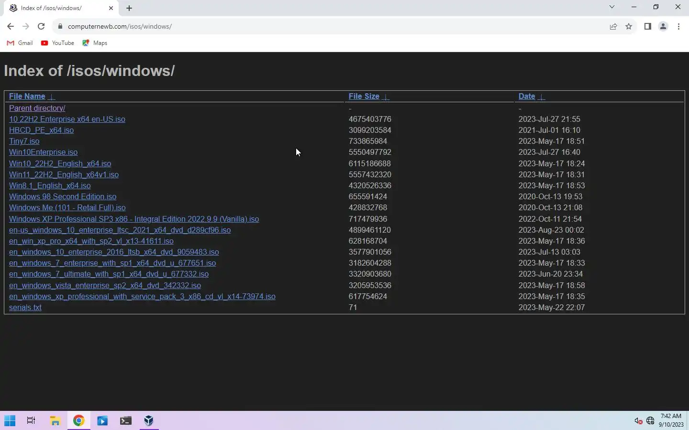Click the descending arrow next to File Size
Viewport: 689px width, 430px height.
click(x=386, y=97)
